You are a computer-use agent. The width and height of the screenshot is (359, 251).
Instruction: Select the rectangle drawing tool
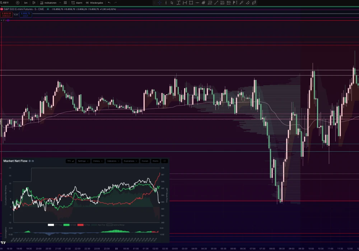191,3
